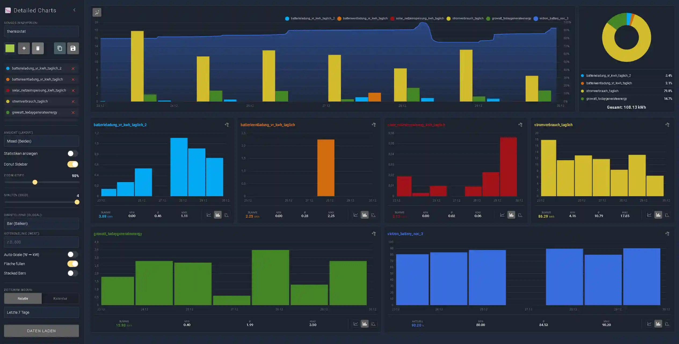The width and height of the screenshot is (679, 344).
Task: Switch stromverbrauch chart to scatter view
Action: point(667,215)
